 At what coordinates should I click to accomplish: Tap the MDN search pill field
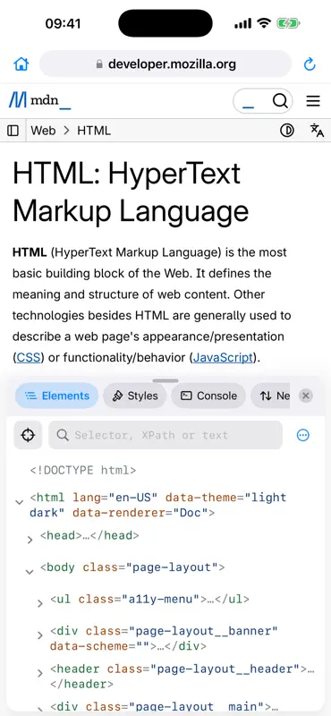262,101
